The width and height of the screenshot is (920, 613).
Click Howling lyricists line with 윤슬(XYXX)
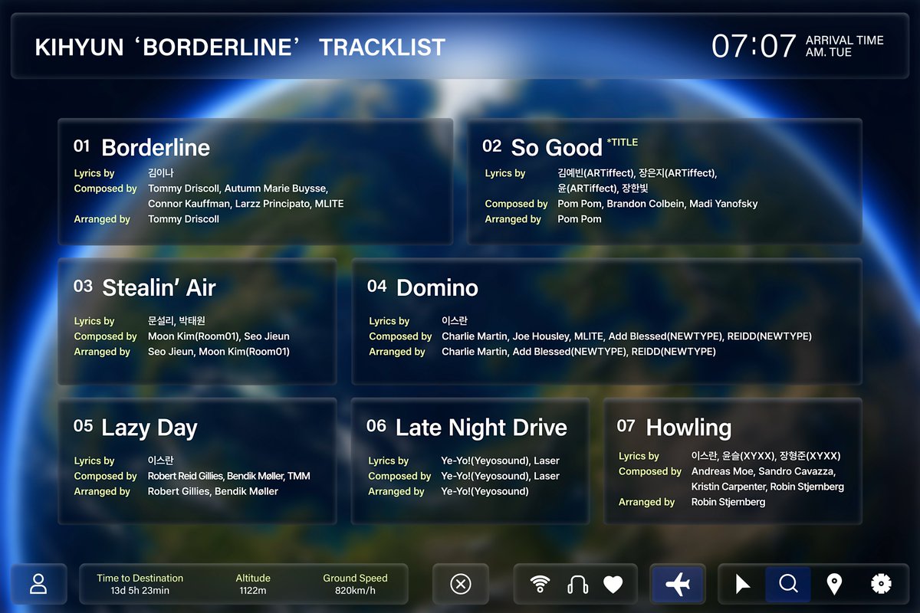coord(766,456)
